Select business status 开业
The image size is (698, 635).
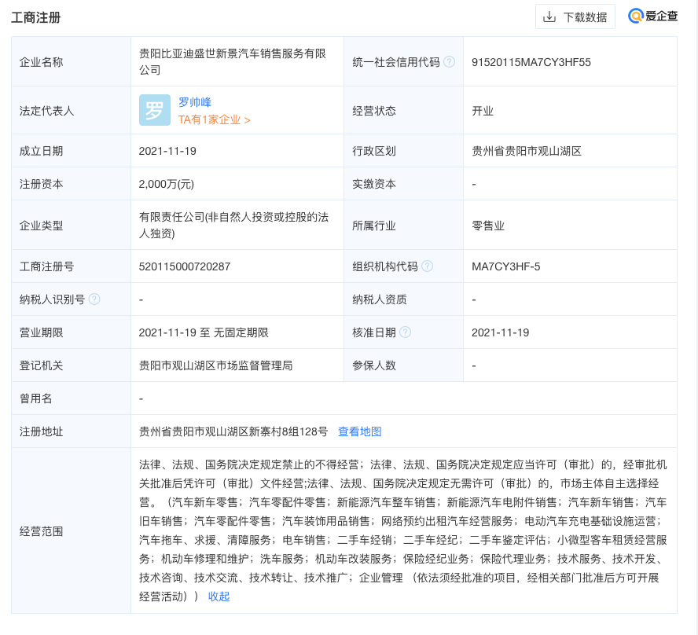[x=483, y=111]
